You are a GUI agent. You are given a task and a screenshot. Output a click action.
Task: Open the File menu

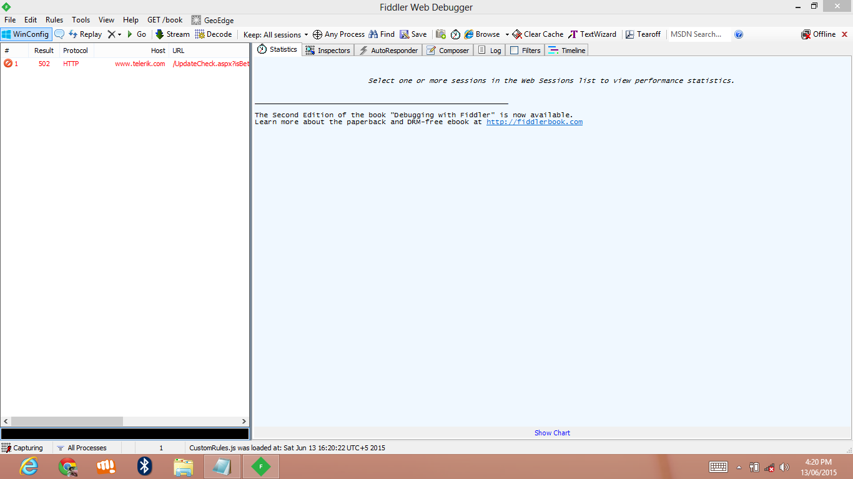[10, 20]
